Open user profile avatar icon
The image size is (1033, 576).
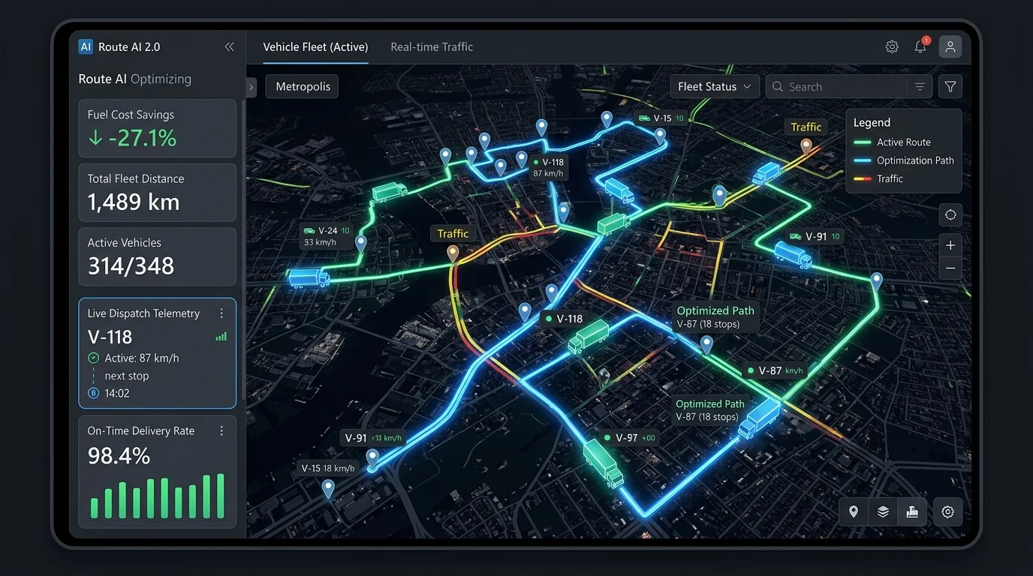[950, 46]
